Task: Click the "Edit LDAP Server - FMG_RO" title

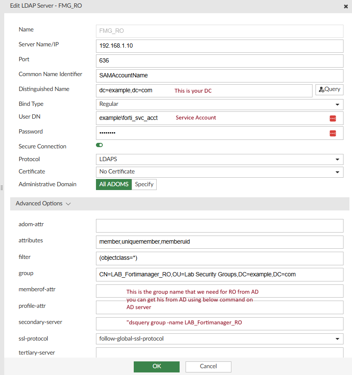Action: 46,6
